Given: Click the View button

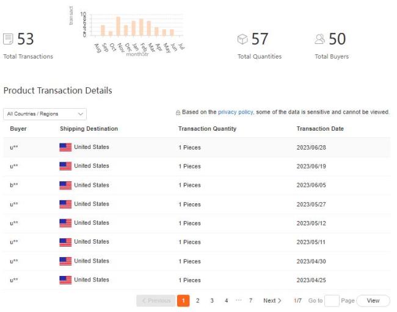Looking at the screenshot, I should pyautogui.click(x=373, y=300).
